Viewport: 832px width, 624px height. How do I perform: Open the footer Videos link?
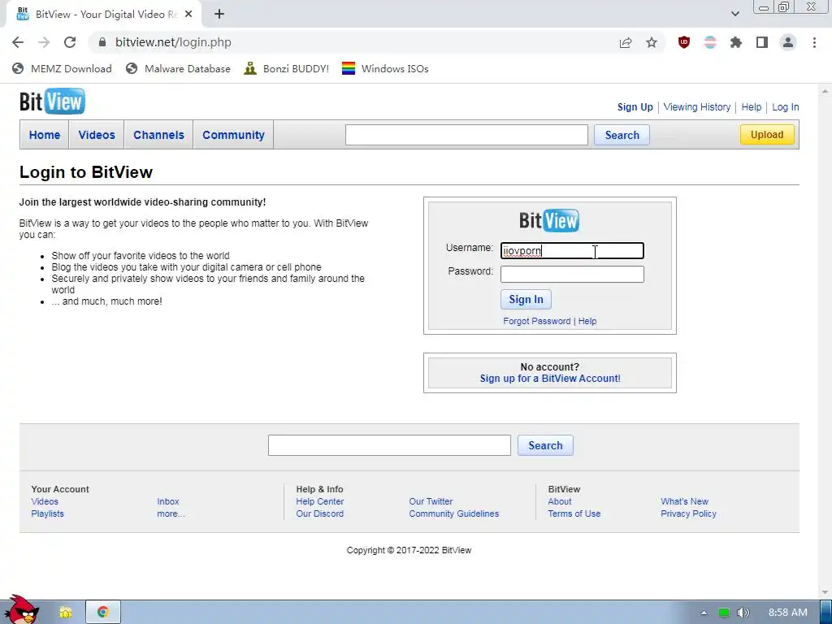pyautogui.click(x=45, y=501)
